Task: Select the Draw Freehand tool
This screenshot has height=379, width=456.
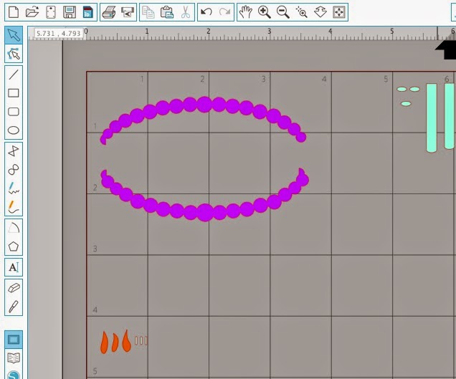Action: tap(14, 188)
